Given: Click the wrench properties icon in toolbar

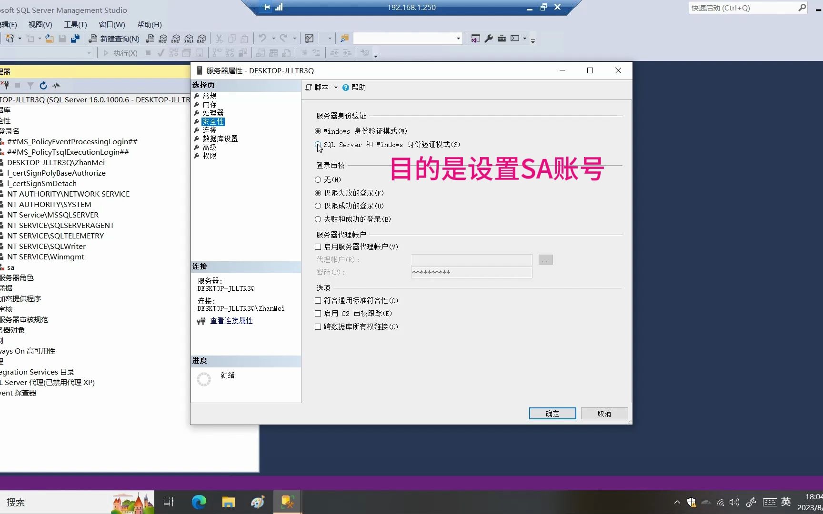Looking at the screenshot, I should click(489, 39).
